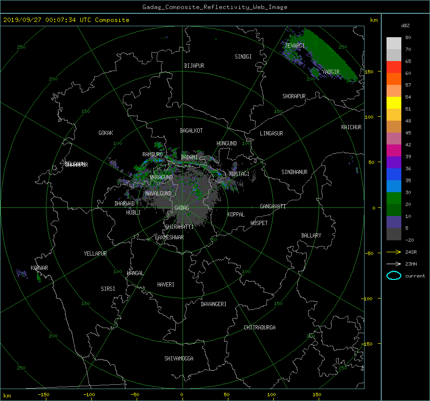The height and width of the screenshot is (401, 430).
Task: Click the RAMDURG city label
Action: pos(152,154)
